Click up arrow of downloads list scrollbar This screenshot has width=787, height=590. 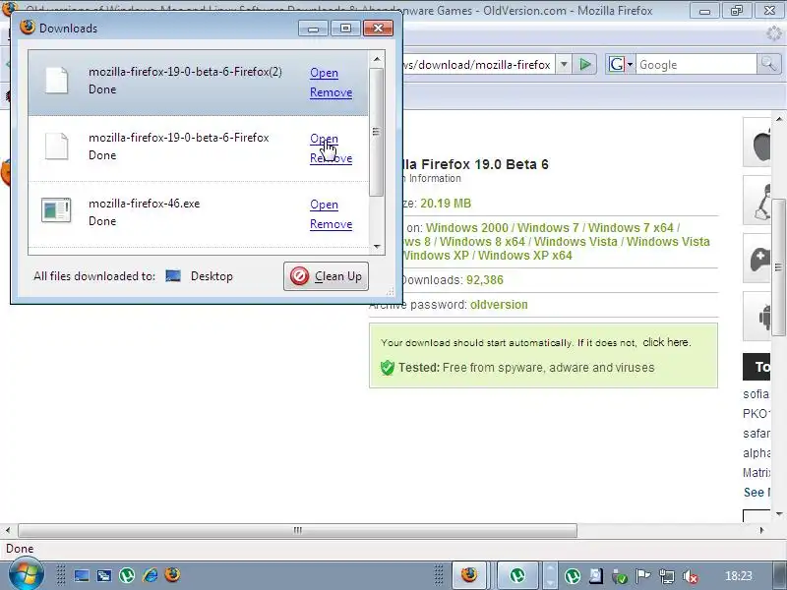pyautogui.click(x=377, y=59)
